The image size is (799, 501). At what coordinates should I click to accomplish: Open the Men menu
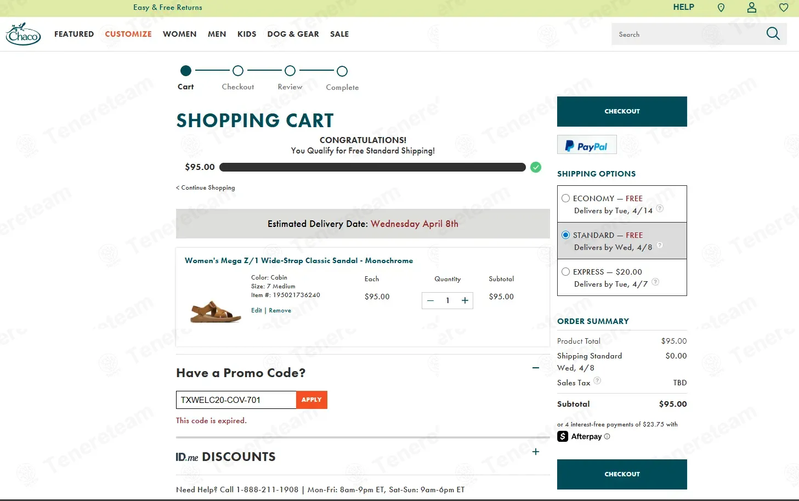pyautogui.click(x=217, y=34)
